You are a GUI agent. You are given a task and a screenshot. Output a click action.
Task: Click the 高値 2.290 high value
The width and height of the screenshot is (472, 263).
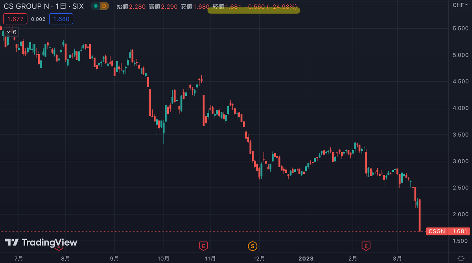(x=163, y=6)
